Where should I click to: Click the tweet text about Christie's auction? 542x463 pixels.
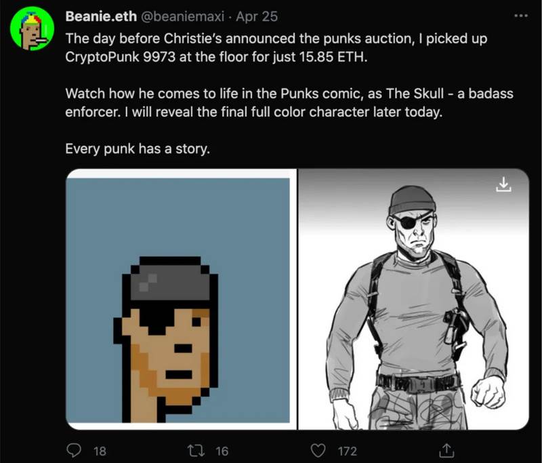tap(276, 47)
